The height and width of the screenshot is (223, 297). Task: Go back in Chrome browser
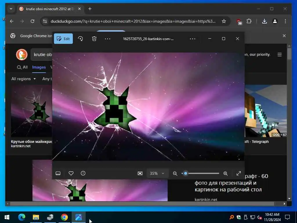click(12, 21)
